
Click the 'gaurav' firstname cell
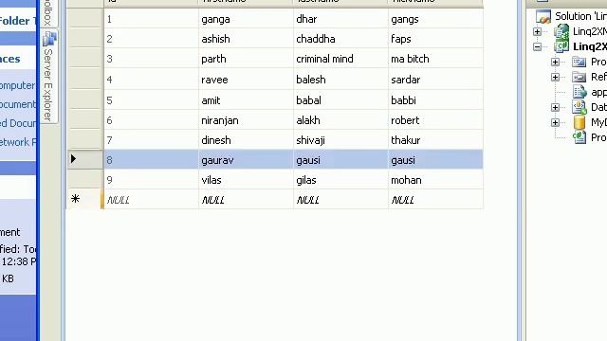(x=246, y=160)
